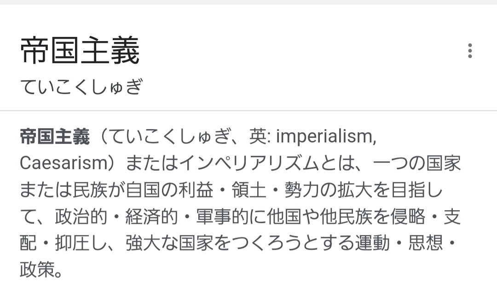The image size is (497, 294).
Task: Click the word 勢力 in the description
Action: (x=302, y=190)
